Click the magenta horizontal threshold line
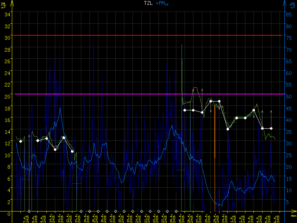 pos(148,94)
